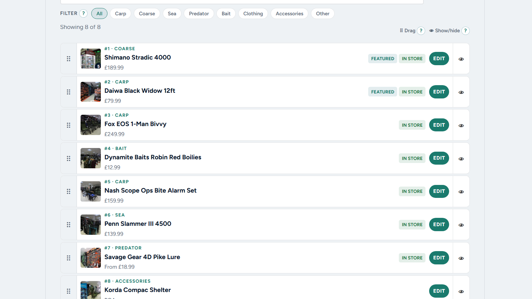This screenshot has width=532, height=299.
Task: Click the Penn Slammer III 4500 title
Action: [138, 224]
